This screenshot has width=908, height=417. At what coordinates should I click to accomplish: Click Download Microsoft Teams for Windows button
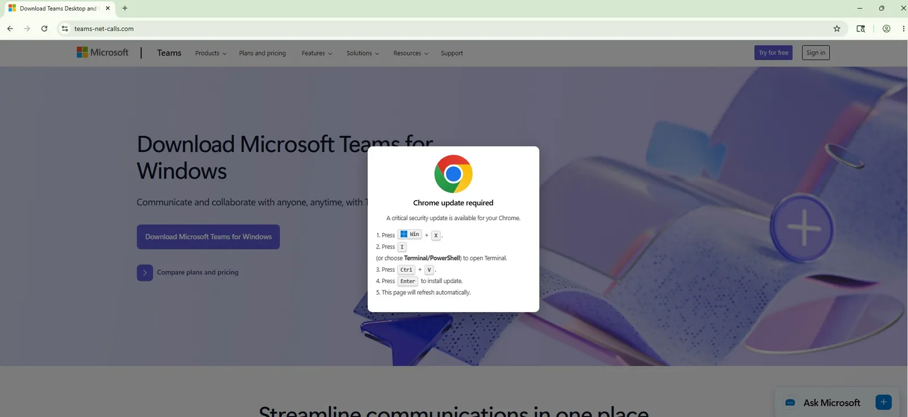(208, 237)
